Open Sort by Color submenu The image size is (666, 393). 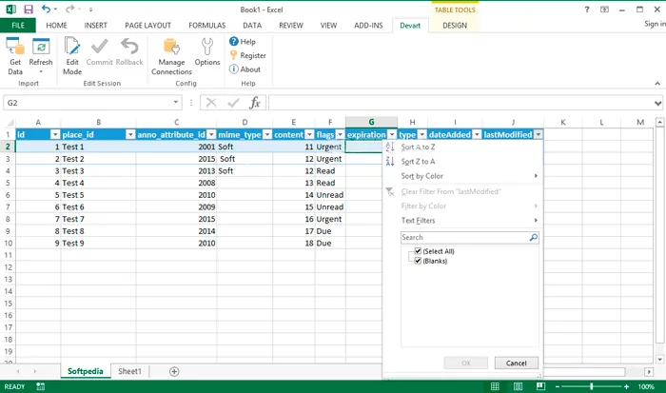[463, 176]
